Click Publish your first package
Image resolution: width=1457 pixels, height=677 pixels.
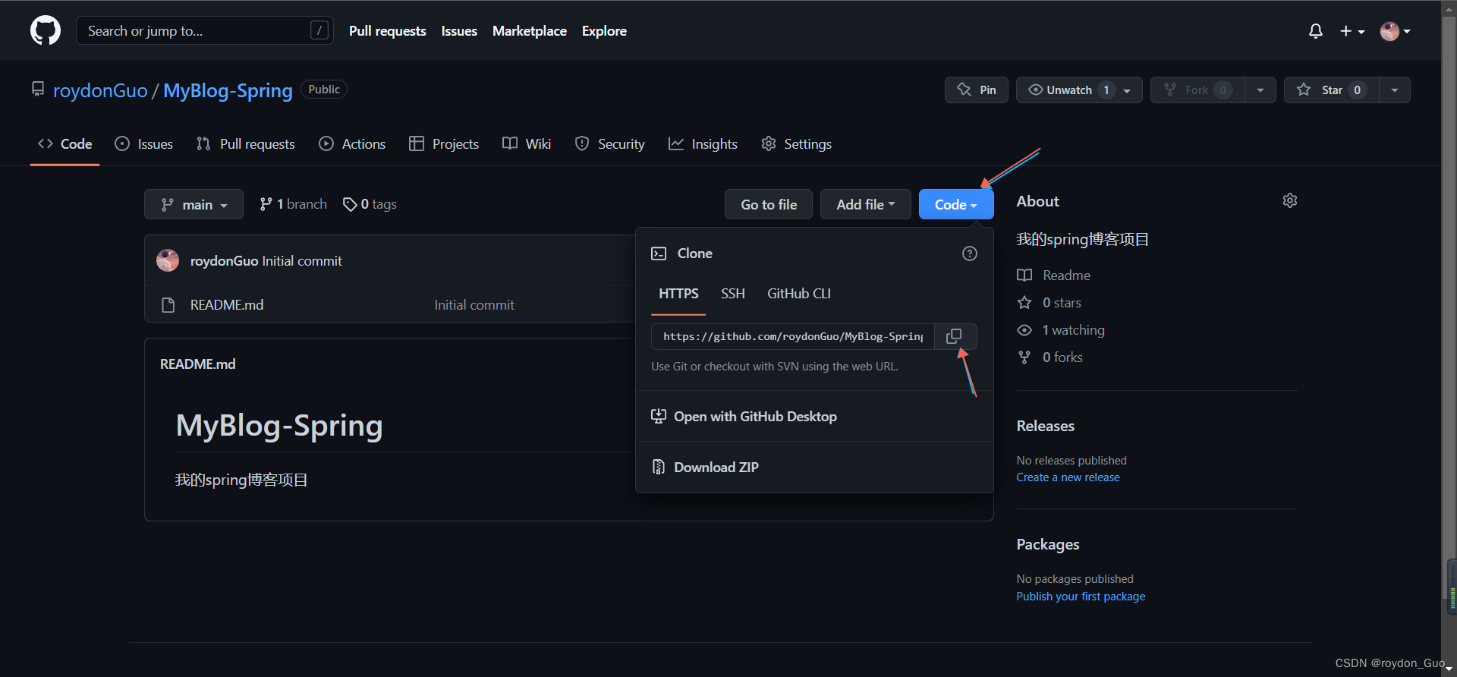1081,597
